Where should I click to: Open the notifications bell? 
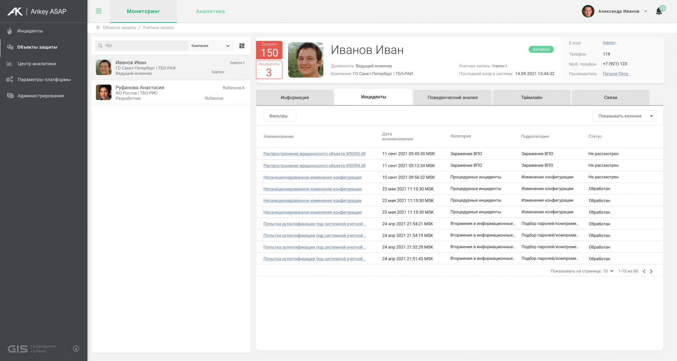pyautogui.click(x=659, y=11)
